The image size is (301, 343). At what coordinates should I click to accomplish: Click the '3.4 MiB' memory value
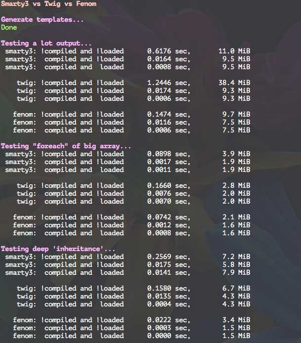pos(236,320)
